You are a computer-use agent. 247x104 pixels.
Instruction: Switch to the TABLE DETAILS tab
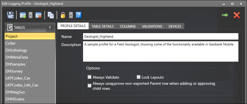point(103,26)
